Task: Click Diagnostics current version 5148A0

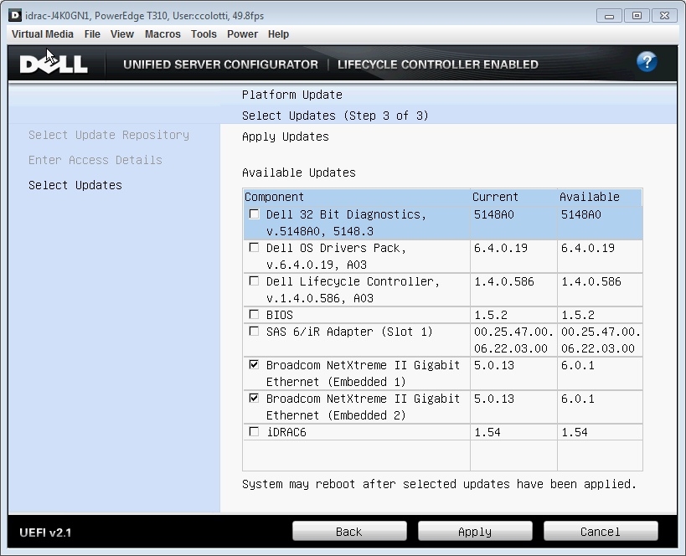Action: [494, 215]
